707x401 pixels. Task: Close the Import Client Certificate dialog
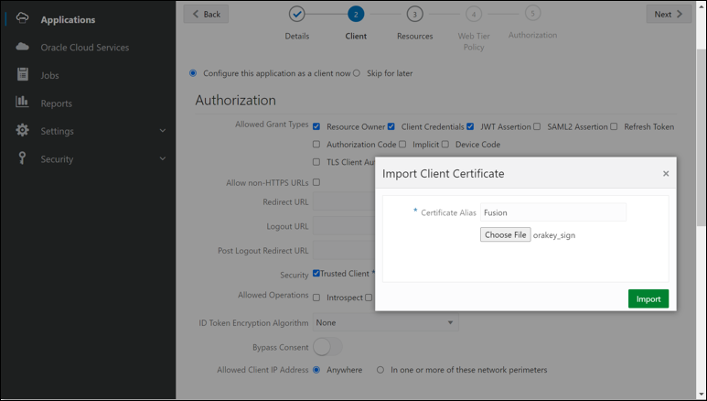pyautogui.click(x=666, y=173)
